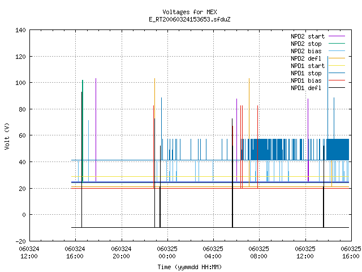Viewport: 362px width, 272px height.
Task: Click the 120 y-axis tick label
Action: [20, 57]
